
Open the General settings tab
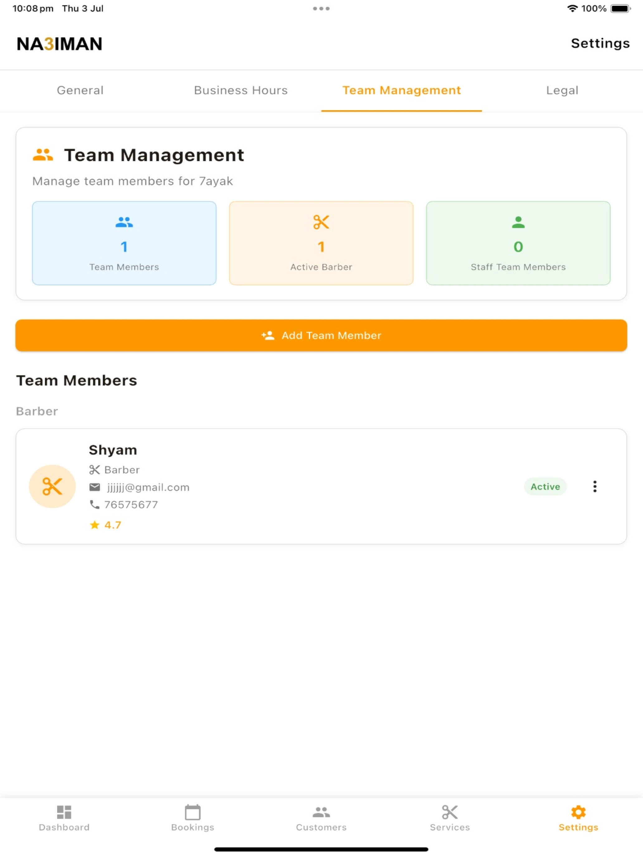point(80,91)
